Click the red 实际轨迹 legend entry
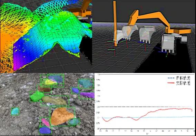The width and height of the screenshot is (196, 136). pyautogui.click(x=179, y=83)
